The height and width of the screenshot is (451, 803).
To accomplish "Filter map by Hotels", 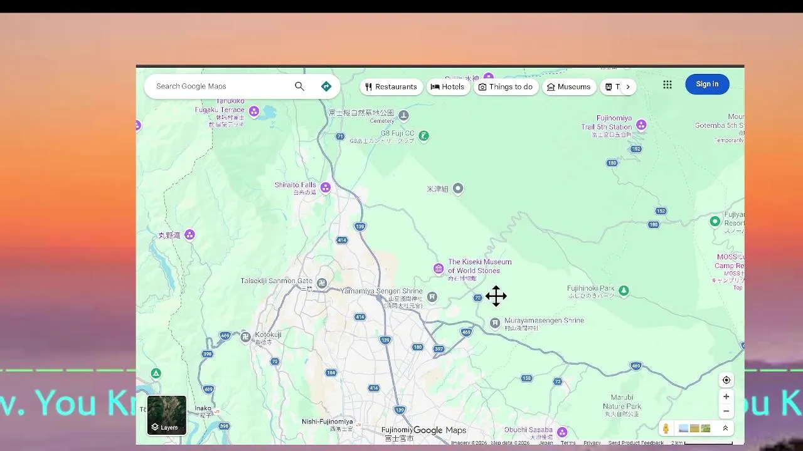I will 448,87.
